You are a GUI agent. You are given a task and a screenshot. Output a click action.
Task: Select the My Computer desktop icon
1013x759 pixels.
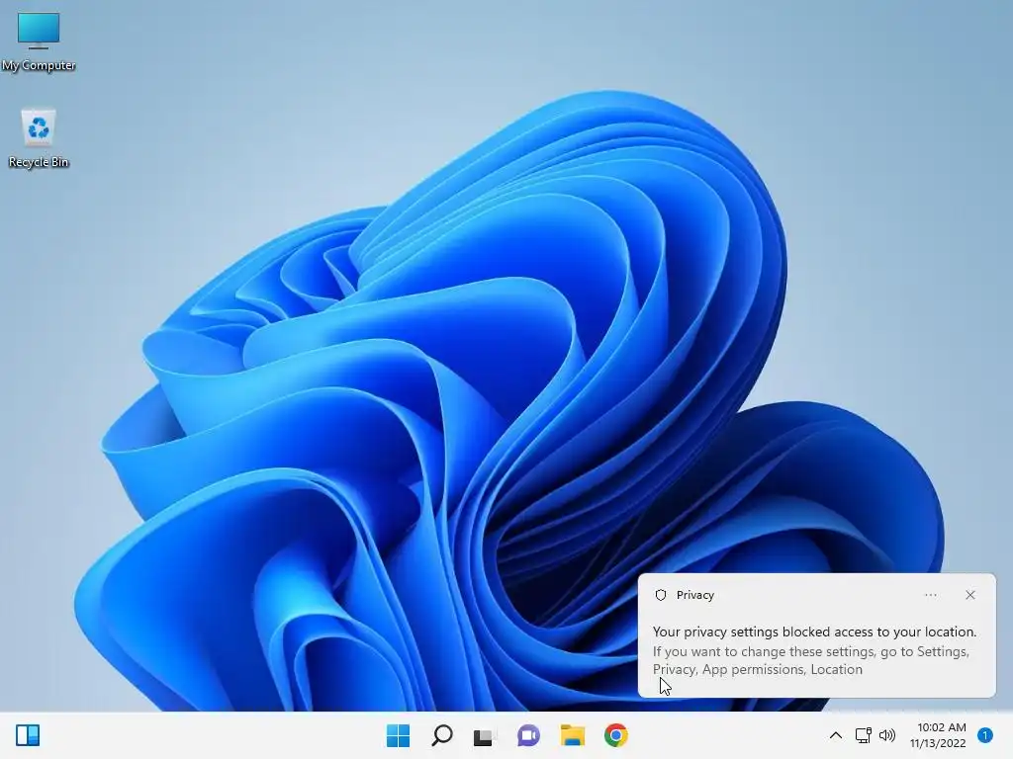39,42
